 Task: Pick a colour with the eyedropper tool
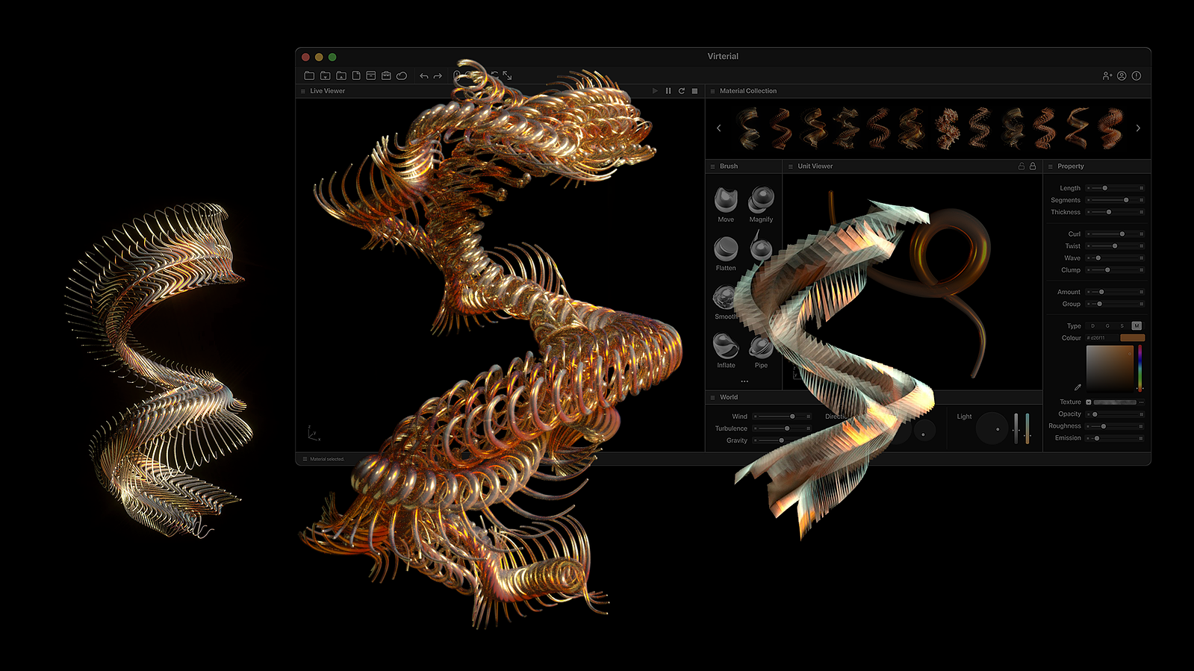pyautogui.click(x=1078, y=387)
